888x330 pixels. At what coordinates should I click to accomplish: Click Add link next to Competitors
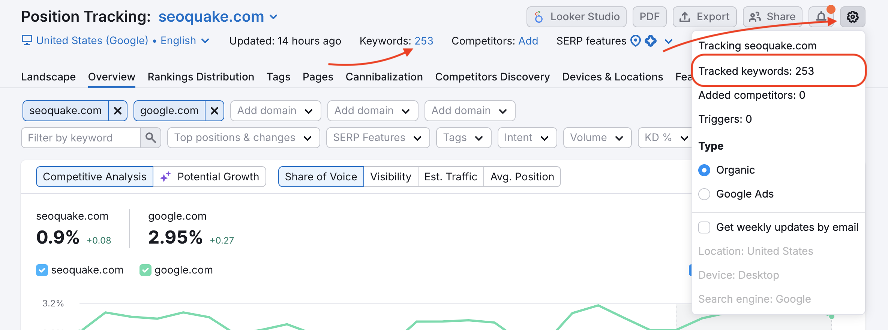tap(528, 41)
